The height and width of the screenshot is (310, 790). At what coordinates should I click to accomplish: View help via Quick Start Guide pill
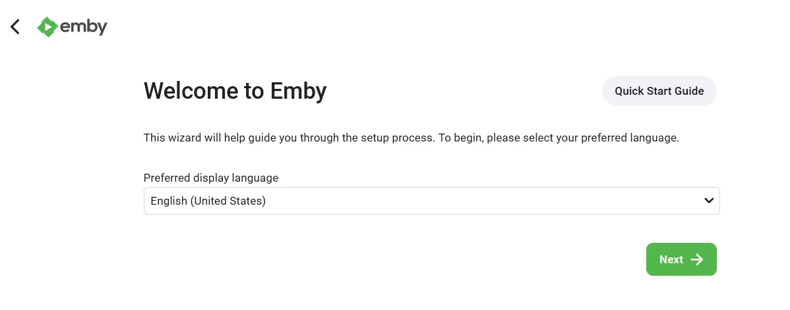click(x=659, y=91)
